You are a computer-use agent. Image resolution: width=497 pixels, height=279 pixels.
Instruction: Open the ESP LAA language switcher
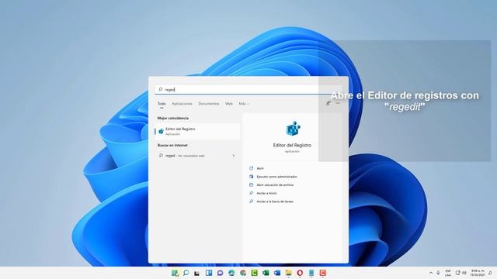tap(448, 273)
